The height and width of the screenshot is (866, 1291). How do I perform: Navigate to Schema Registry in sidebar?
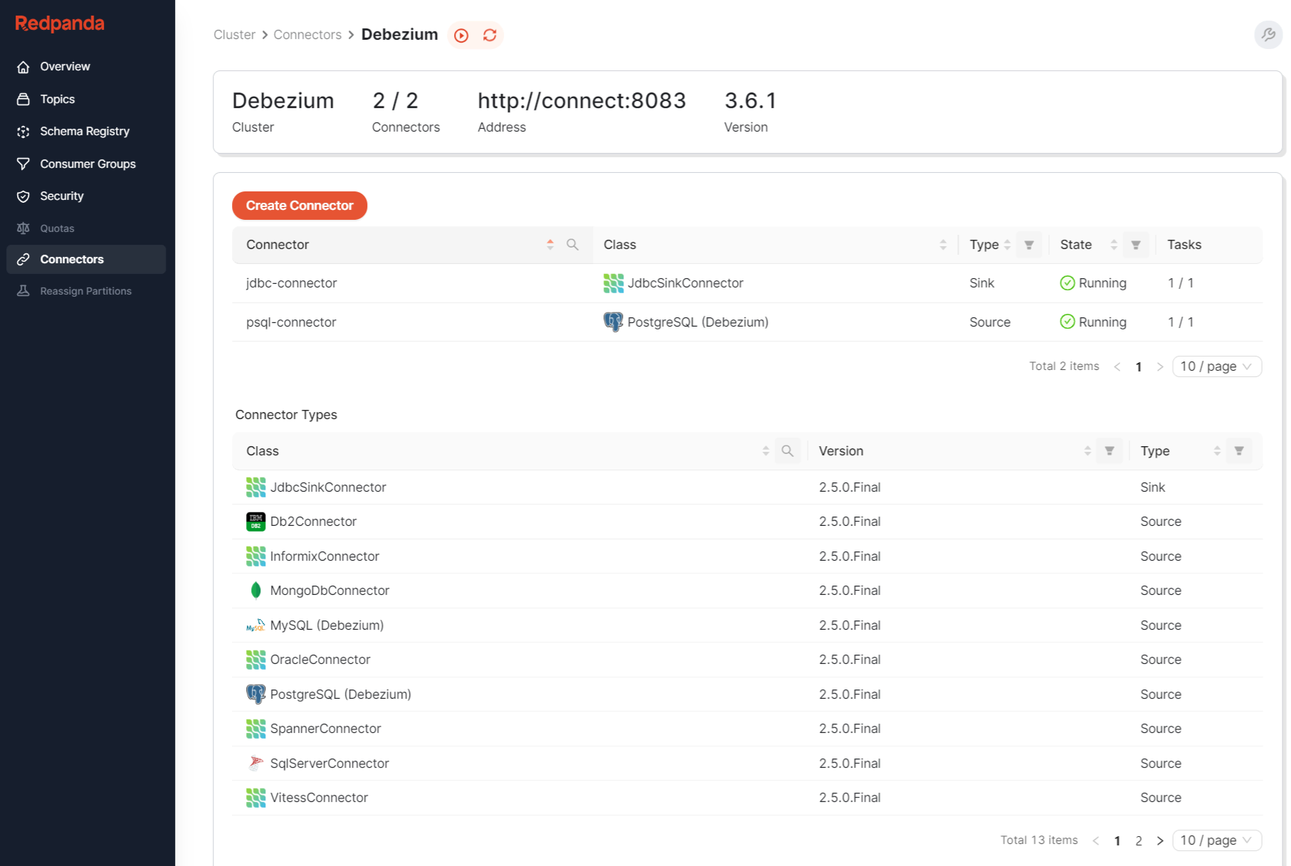85,131
